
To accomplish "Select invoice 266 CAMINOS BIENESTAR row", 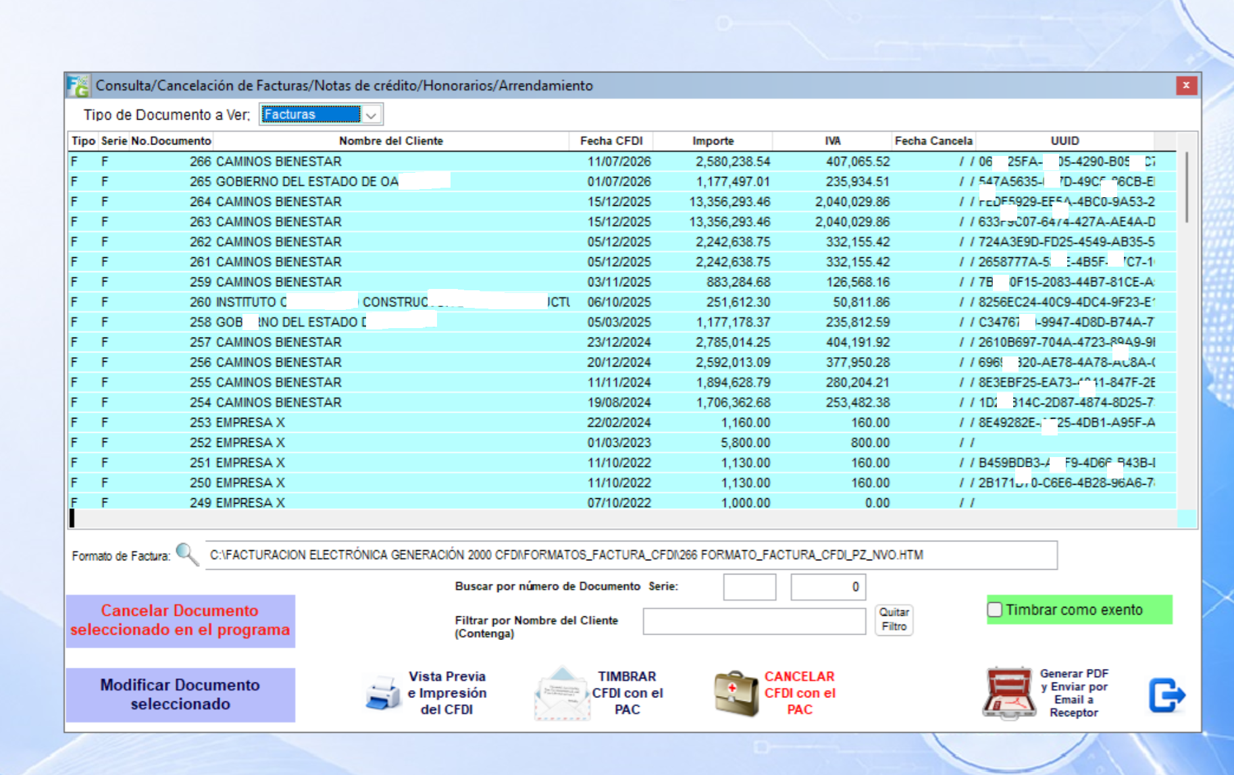I will click(622, 161).
